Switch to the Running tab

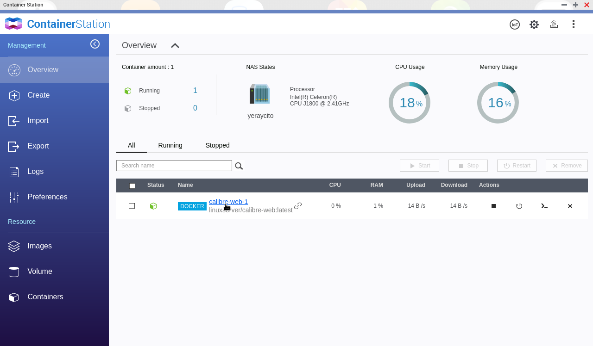pyautogui.click(x=170, y=145)
